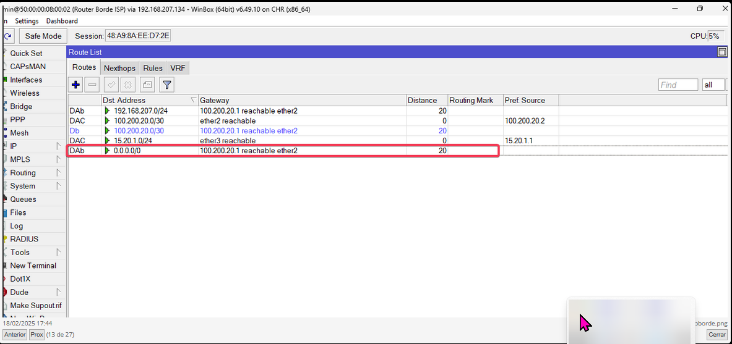
Task: Click the minus Remove route icon
Action: pyautogui.click(x=92, y=85)
